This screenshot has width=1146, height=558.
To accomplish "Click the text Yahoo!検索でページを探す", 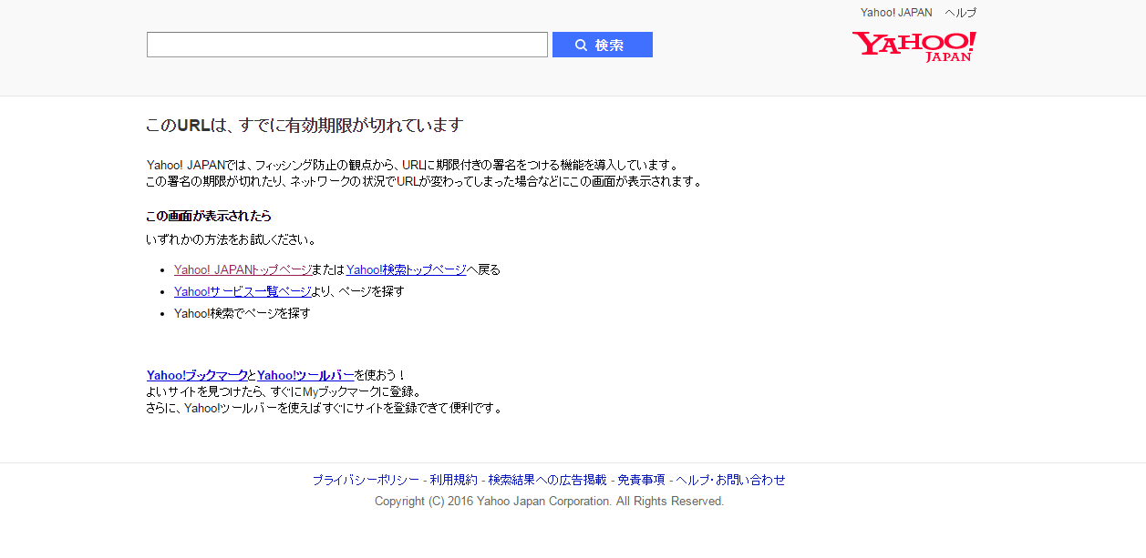I will click(x=243, y=313).
